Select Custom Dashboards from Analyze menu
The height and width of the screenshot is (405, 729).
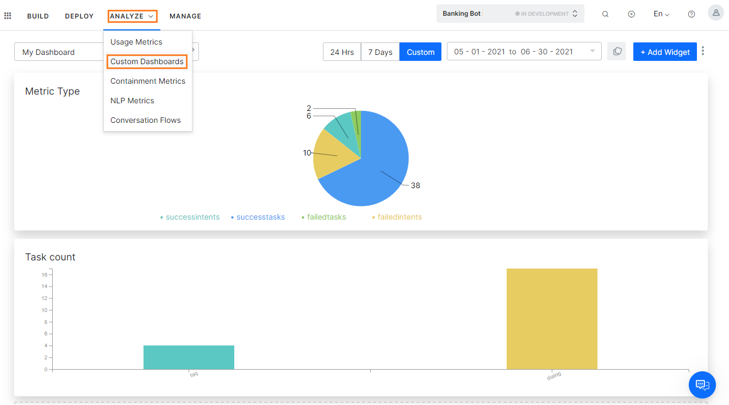[x=147, y=61]
